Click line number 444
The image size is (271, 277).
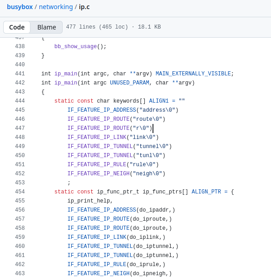(20, 101)
